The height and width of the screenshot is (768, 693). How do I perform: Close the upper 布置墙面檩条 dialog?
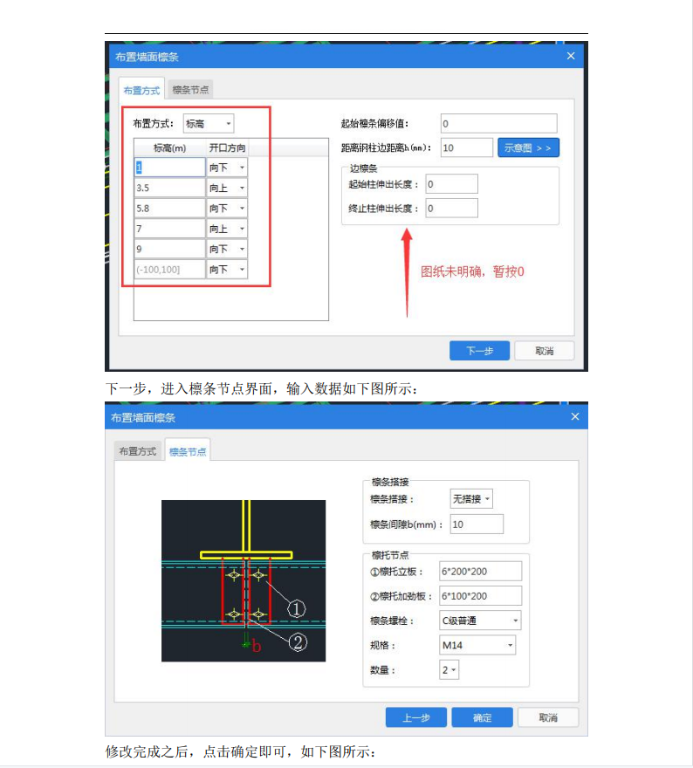pos(571,56)
